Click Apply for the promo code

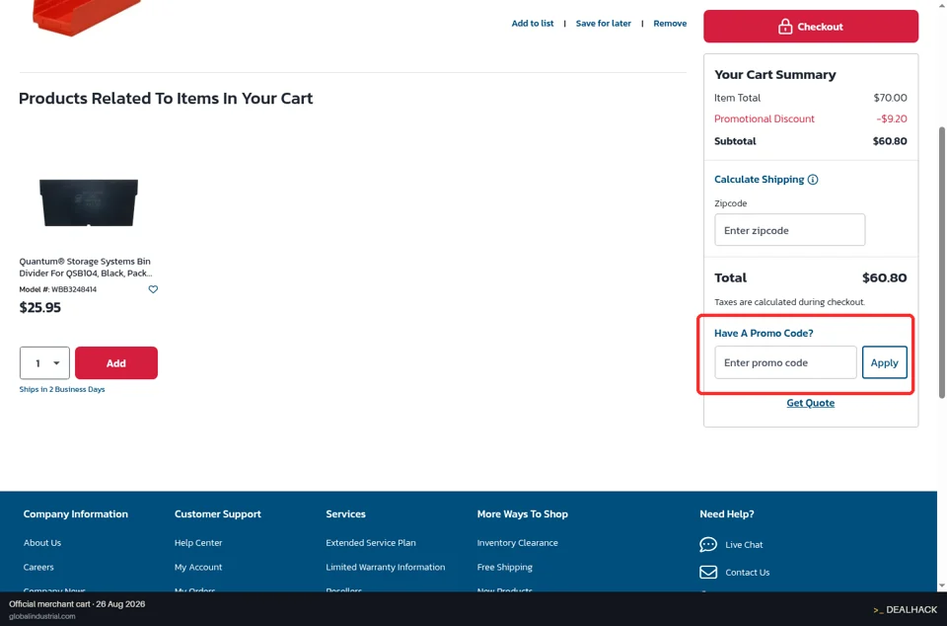coord(884,362)
